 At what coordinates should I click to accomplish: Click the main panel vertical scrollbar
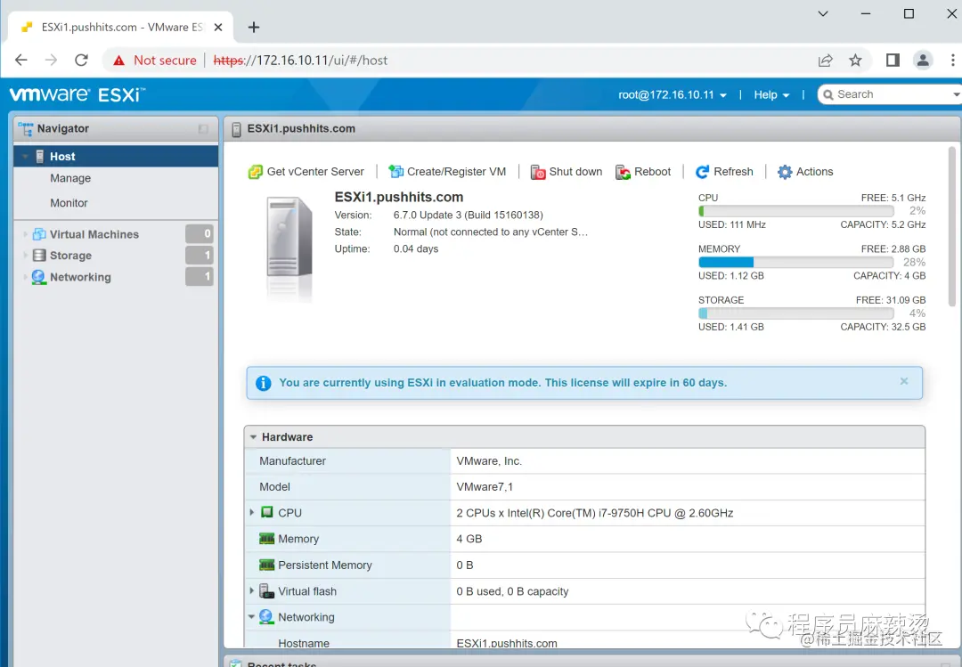pos(952,227)
